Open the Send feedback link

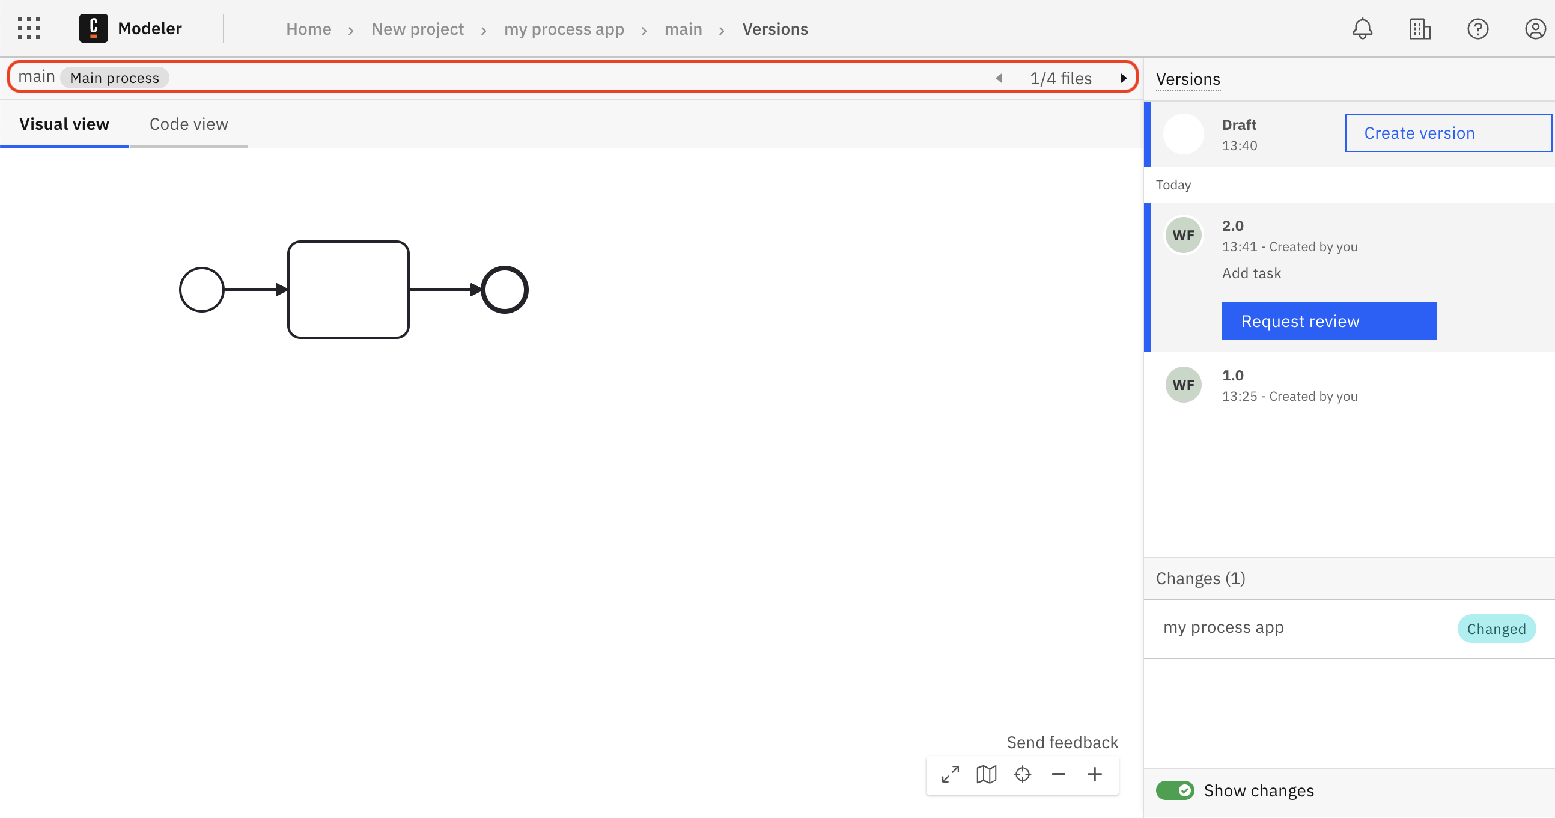[1062, 742]
